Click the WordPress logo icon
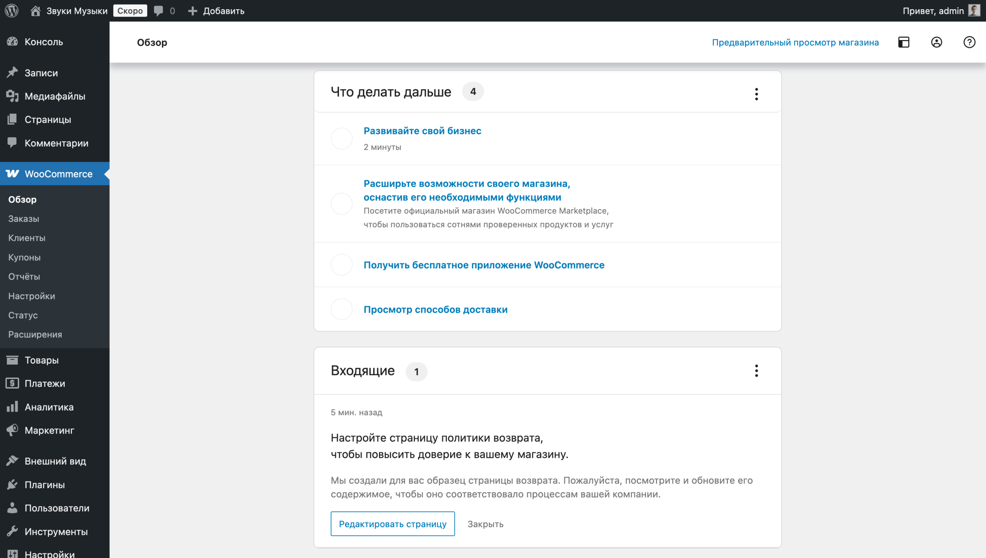Screen dimensions: 986x558 [x=12, y=10]
